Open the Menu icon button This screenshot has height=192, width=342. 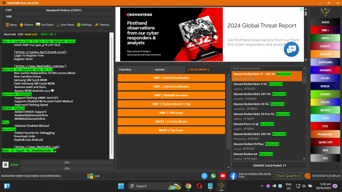11,25
